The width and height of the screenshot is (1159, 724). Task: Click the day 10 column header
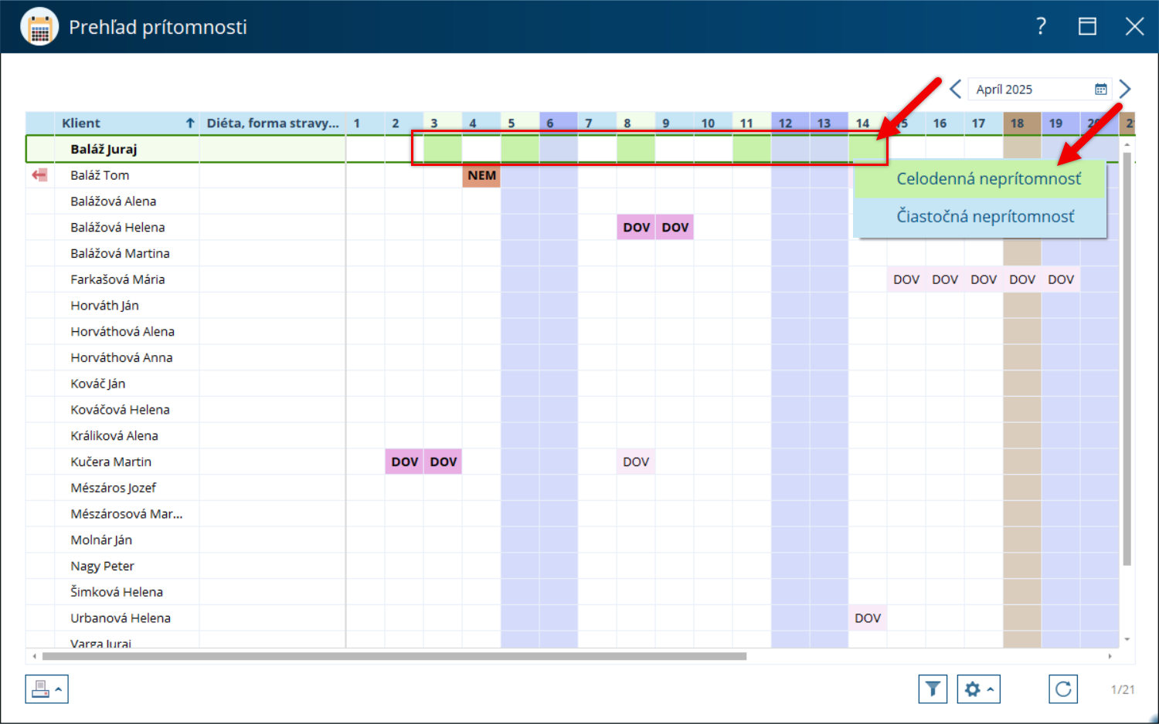coord(713,123)
